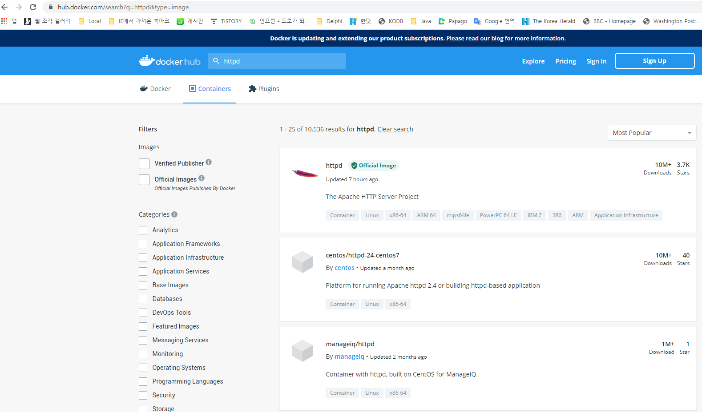Check the Databases category
This screenshot has width=702, height=412.
(143, 299)
